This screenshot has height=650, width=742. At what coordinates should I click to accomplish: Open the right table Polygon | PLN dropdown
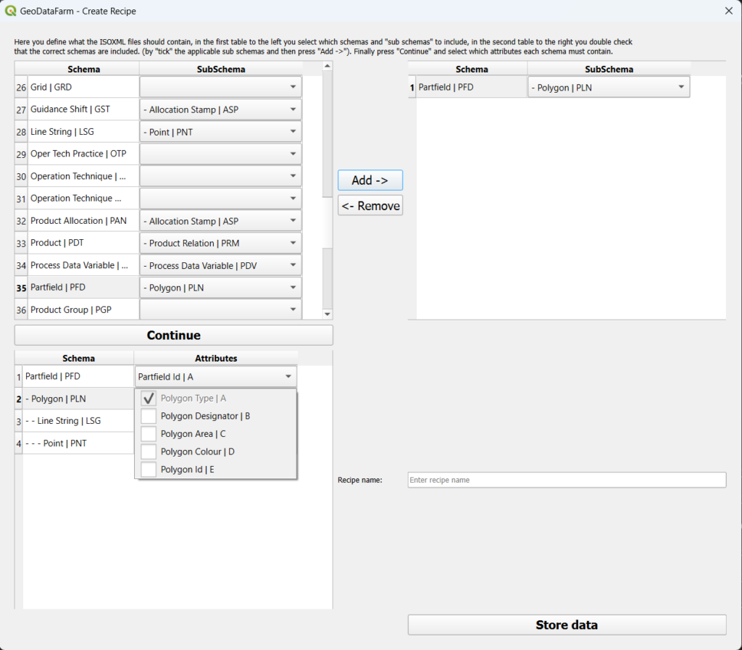pos(680,88)
